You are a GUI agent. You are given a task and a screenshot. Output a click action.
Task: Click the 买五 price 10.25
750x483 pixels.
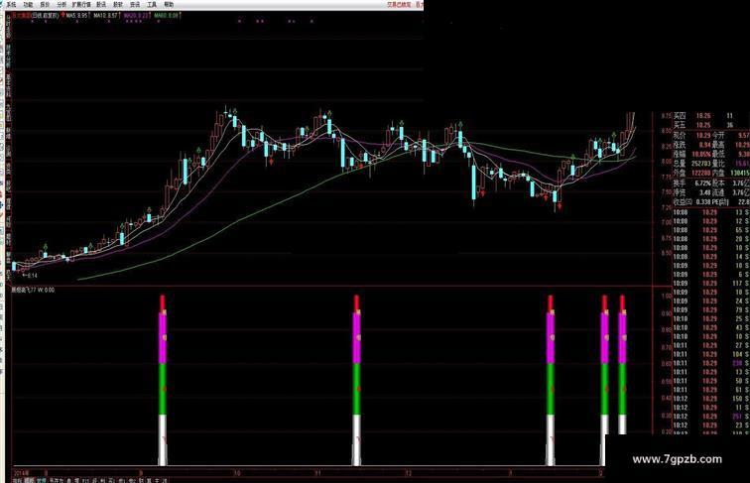pyautogui.click(x=703, y=125)
